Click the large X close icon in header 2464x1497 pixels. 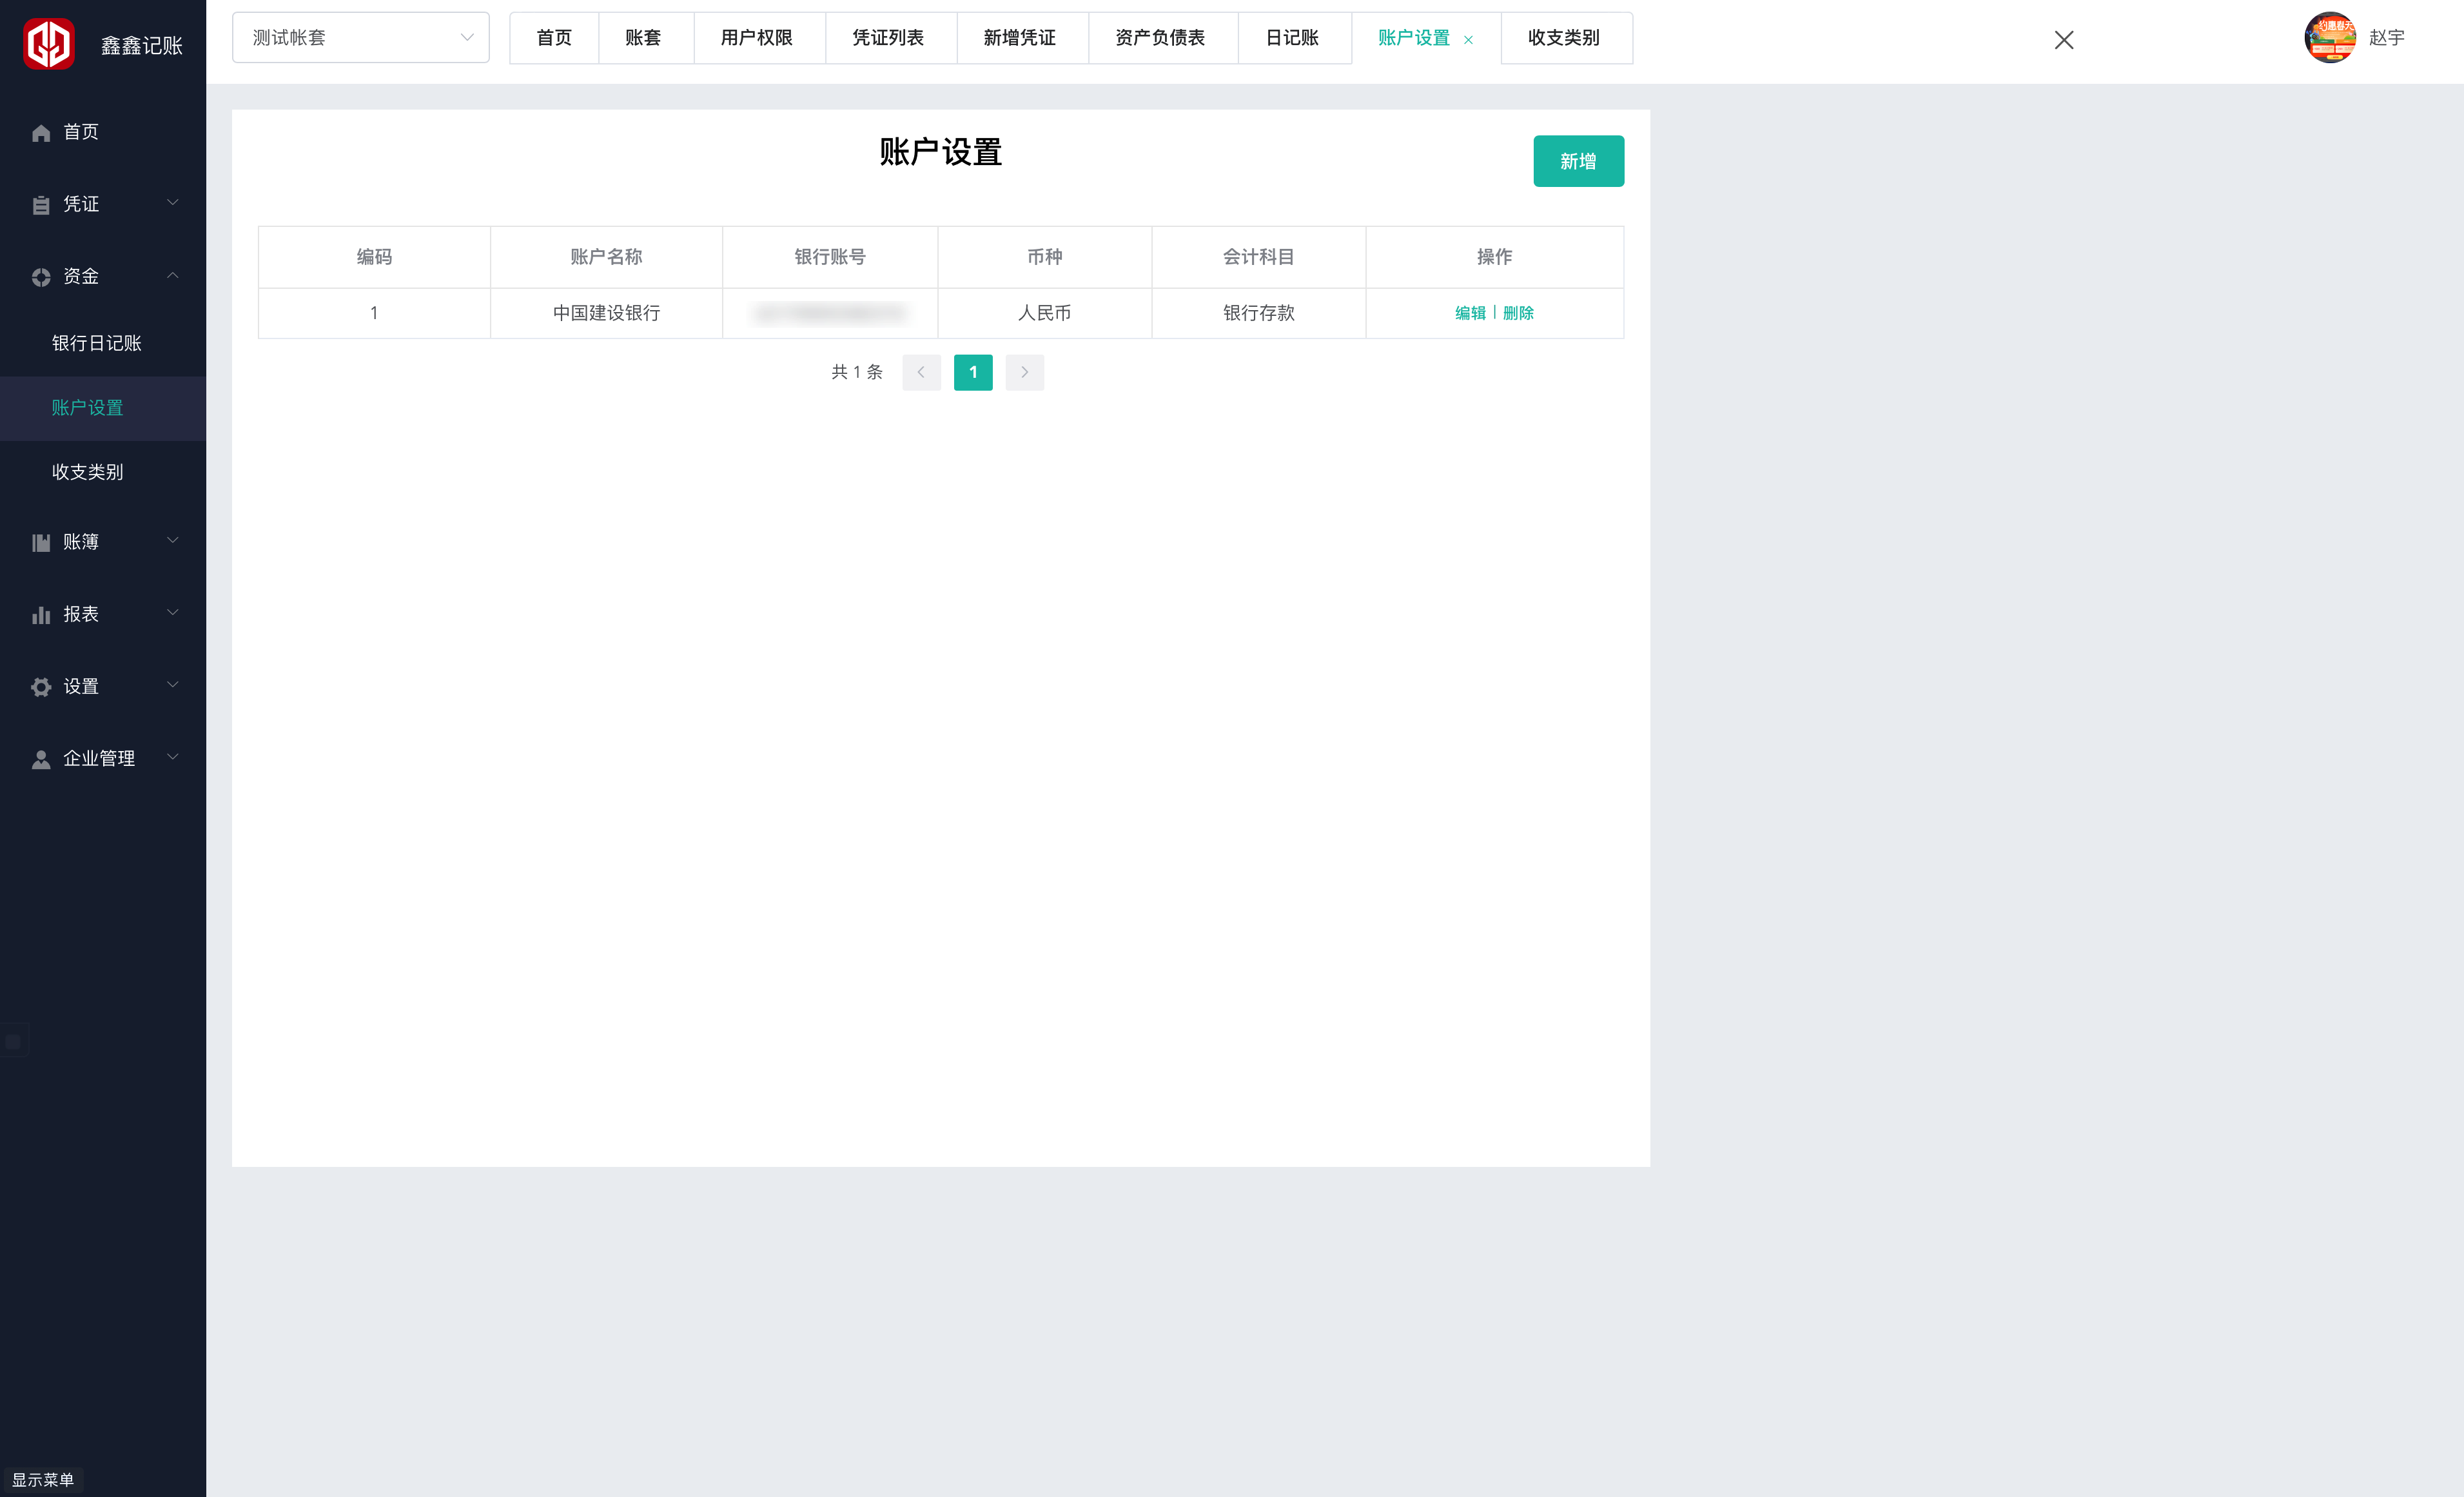click(x=2064, y=40)
